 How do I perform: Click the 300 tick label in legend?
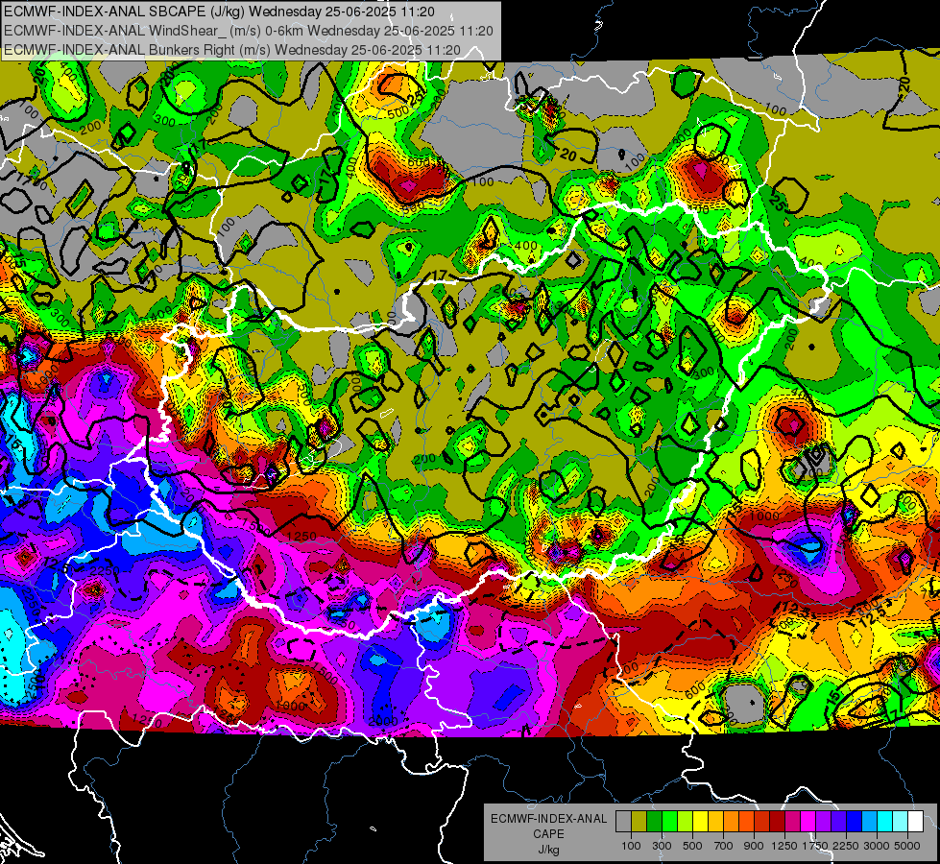[x=662, y=846]
